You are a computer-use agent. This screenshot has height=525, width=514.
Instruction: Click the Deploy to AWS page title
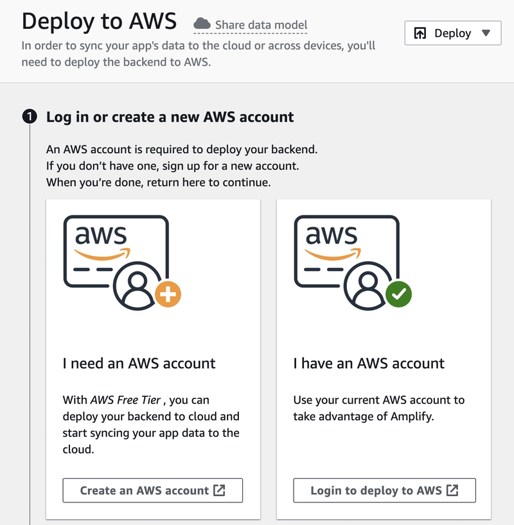pos(99,21)
